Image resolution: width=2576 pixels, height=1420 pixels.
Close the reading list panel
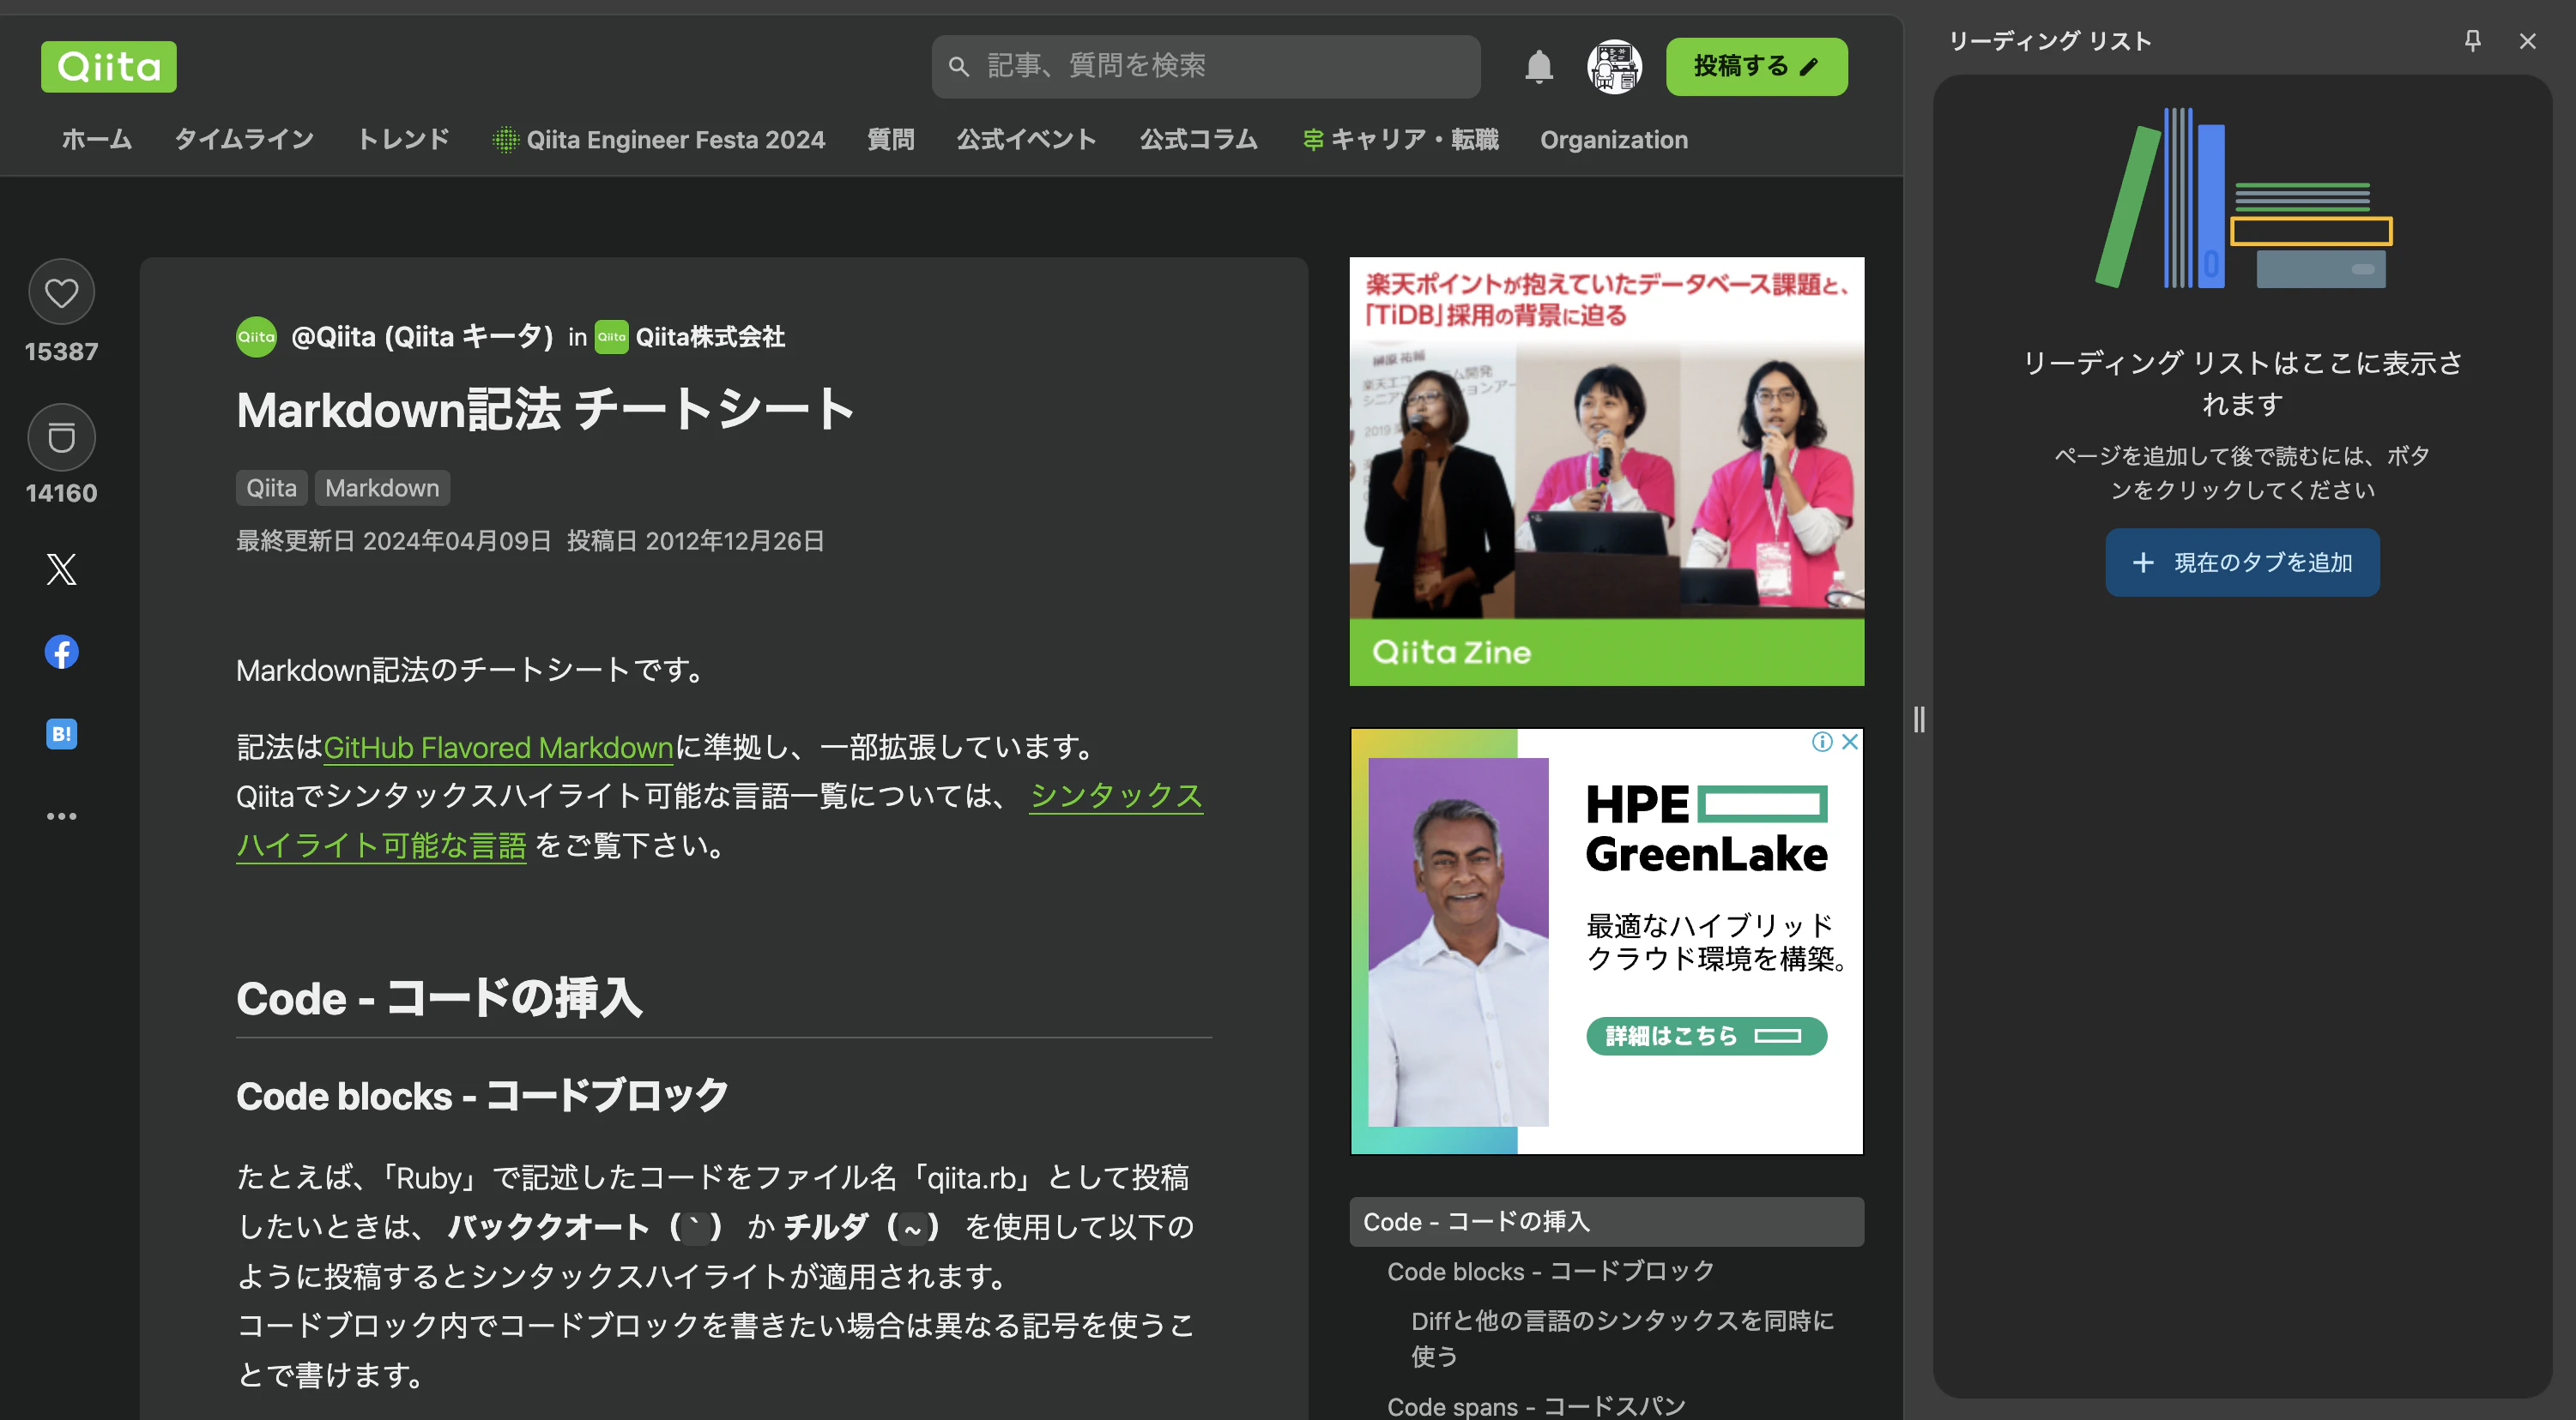coord(2528,41)
